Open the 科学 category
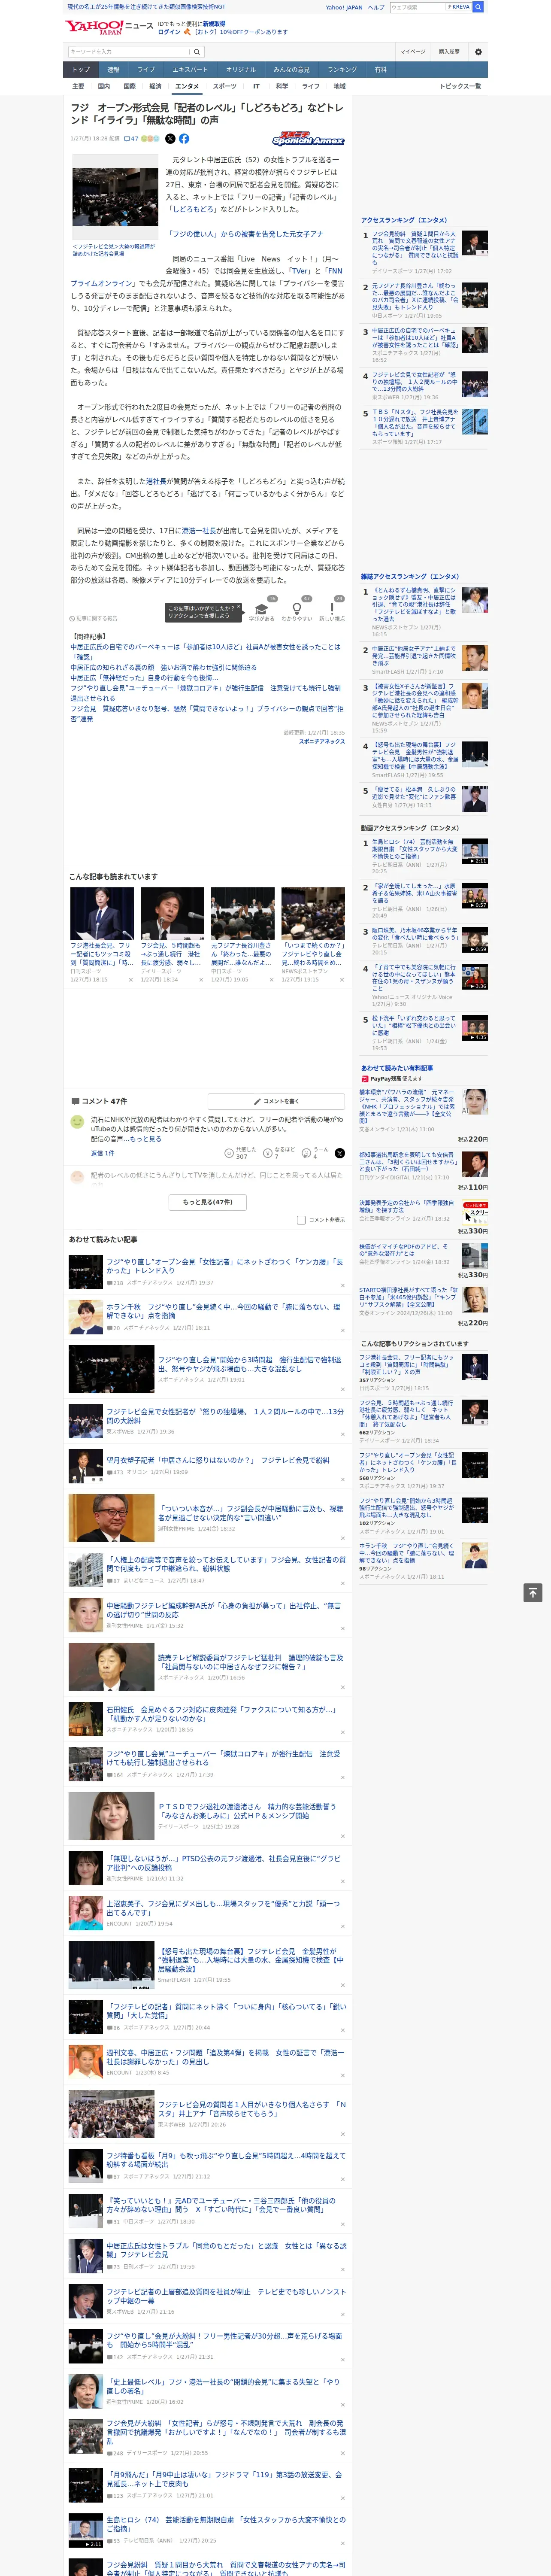This screenshot has height=2576, width=551. 282,86
